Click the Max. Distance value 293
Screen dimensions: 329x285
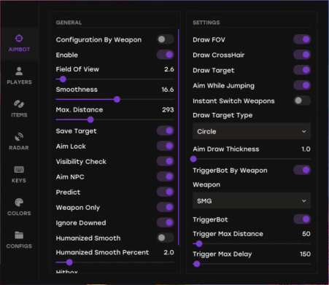click(x=168, y=109)
